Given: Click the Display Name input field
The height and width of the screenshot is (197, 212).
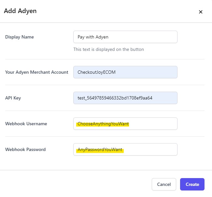Looking at the screenshot, I should (125, 37).
